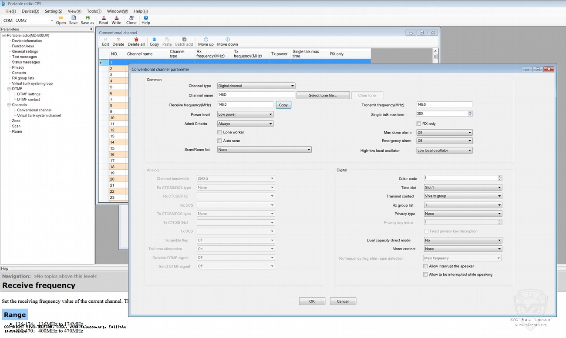Click Copy button beside Receive frequency
566x338 pixels.
(283, 105)
